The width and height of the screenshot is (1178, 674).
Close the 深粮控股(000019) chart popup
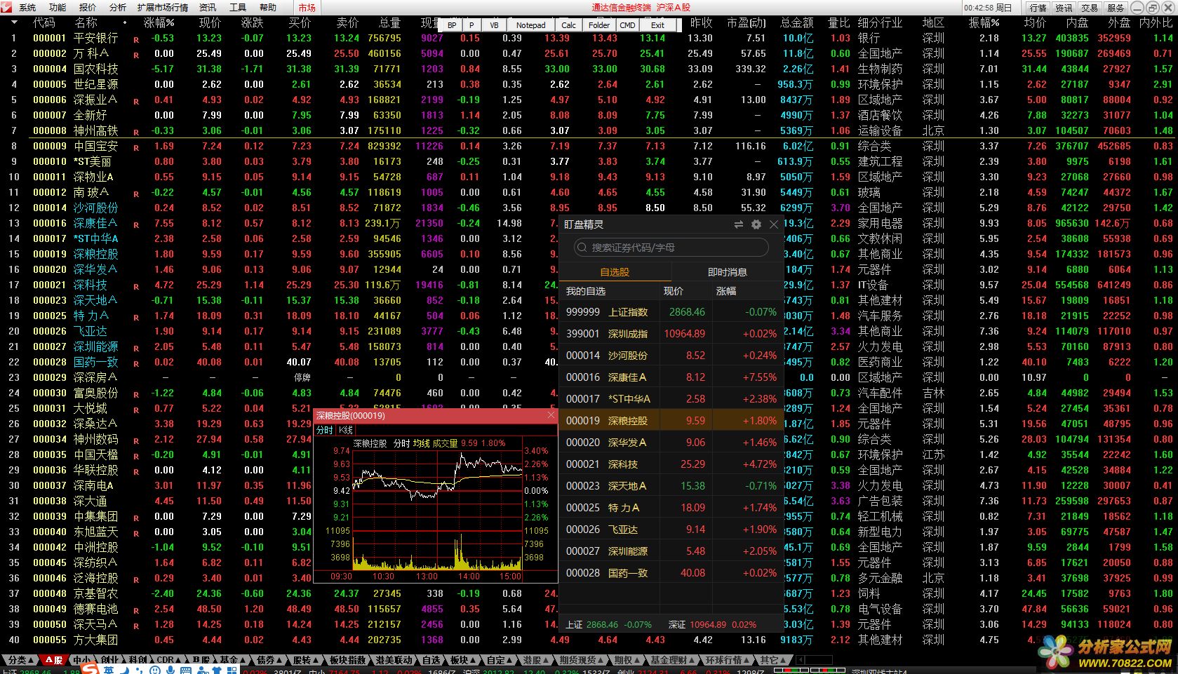[551, 415]
